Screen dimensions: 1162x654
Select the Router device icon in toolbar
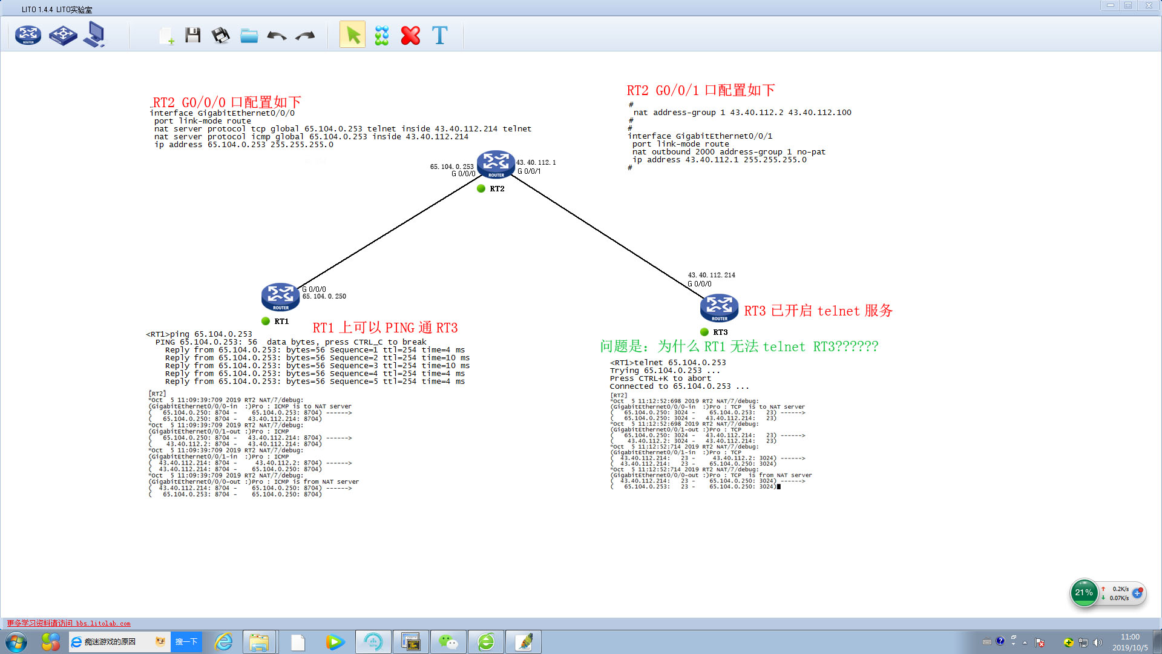pos(28,35)
